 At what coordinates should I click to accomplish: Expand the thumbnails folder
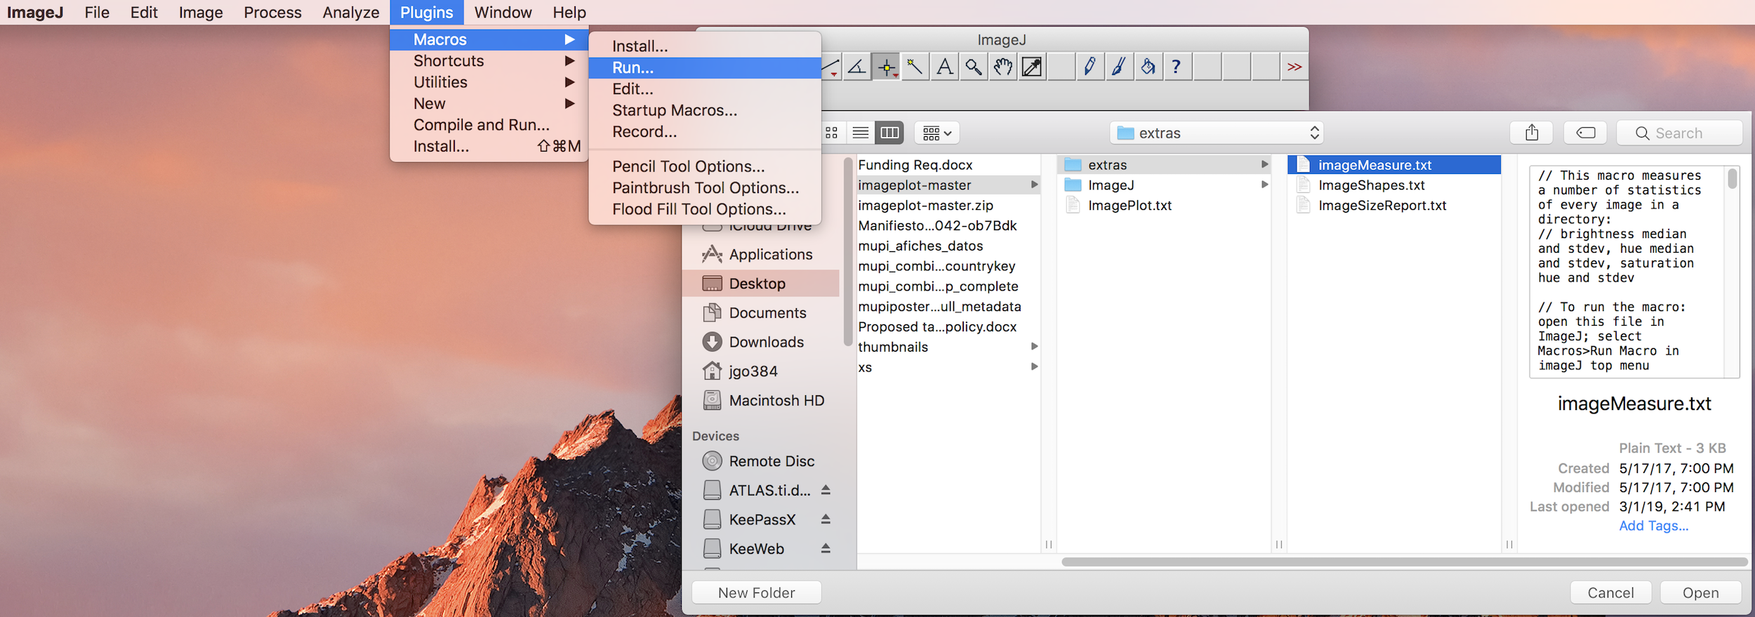coord(1034,347)
